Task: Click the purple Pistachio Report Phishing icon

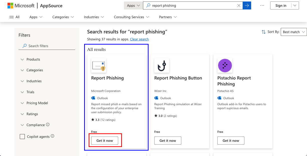Action: 225,65
